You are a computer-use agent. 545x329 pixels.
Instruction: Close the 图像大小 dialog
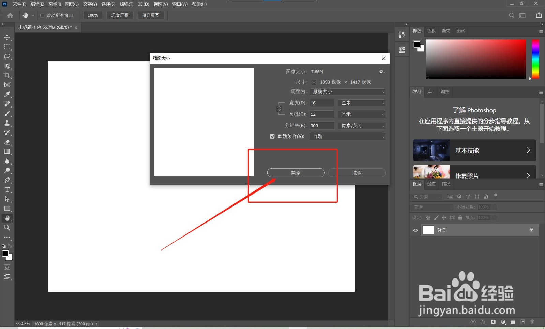click(384, 58)
